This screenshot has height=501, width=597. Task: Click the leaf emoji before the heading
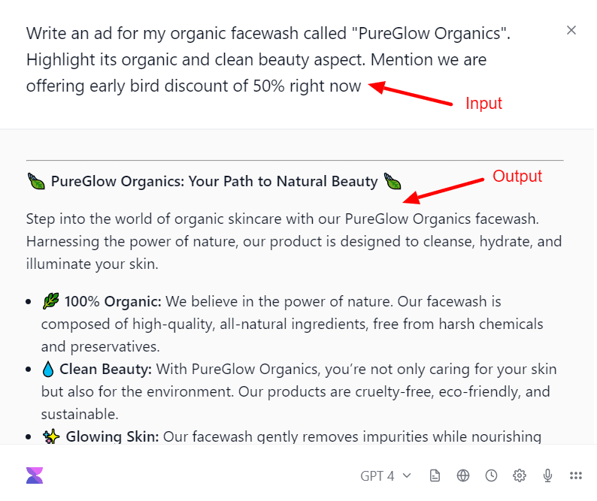(35, 181)
